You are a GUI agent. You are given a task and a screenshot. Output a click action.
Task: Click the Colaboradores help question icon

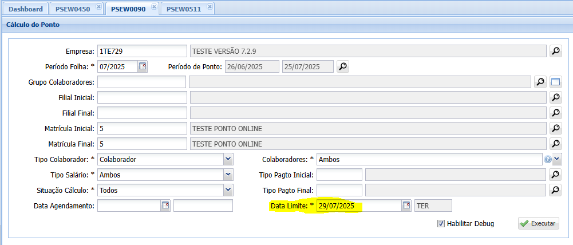[547, 160]
